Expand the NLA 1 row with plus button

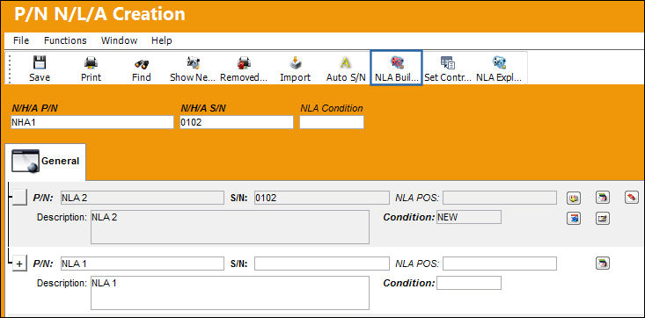[19, 264]
